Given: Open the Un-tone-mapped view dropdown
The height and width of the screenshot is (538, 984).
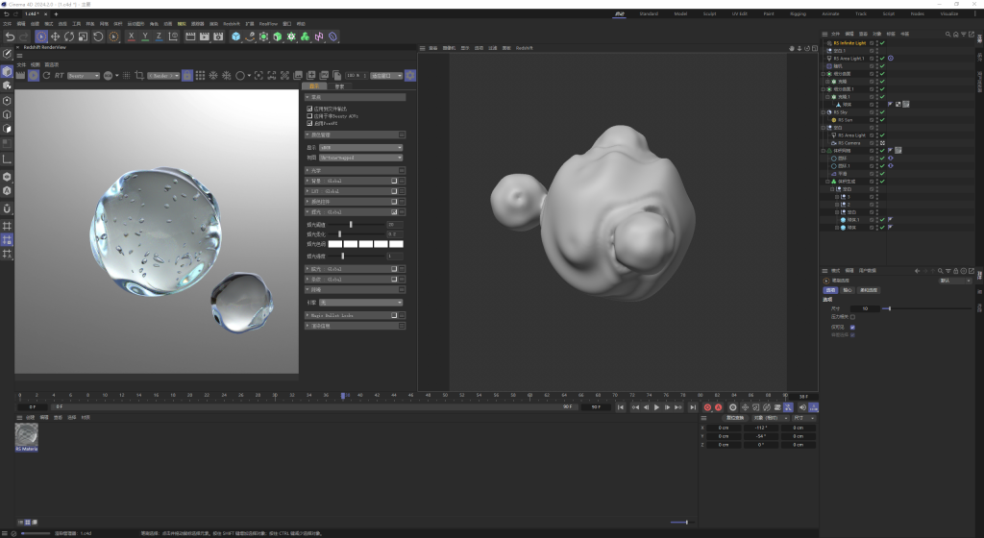Looking at the screenshot, I should (361, 158).
